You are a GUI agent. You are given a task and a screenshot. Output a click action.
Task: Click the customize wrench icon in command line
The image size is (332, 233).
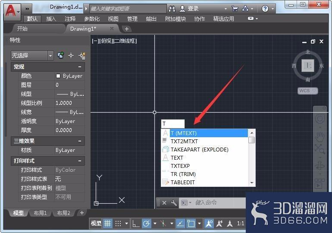174,203
